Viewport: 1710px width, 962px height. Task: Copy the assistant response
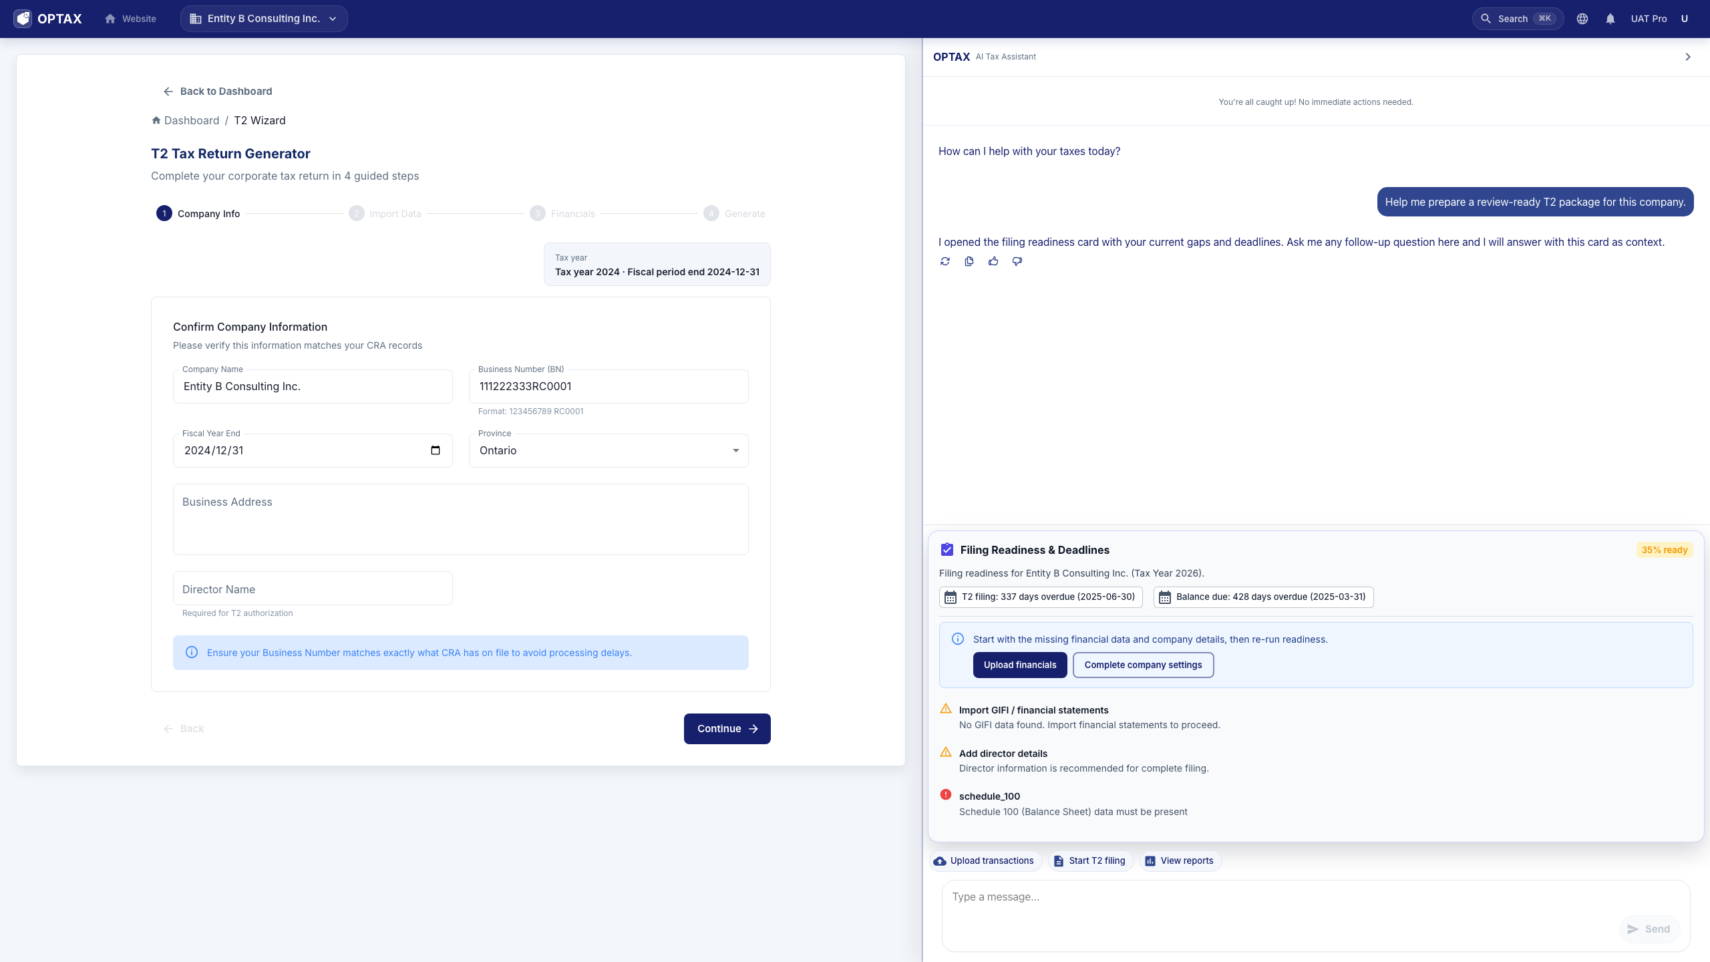coord(969,261)
